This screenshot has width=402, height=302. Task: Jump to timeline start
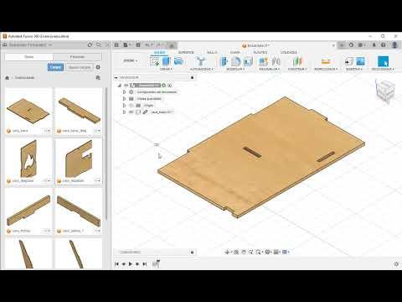tap(117, 264)
